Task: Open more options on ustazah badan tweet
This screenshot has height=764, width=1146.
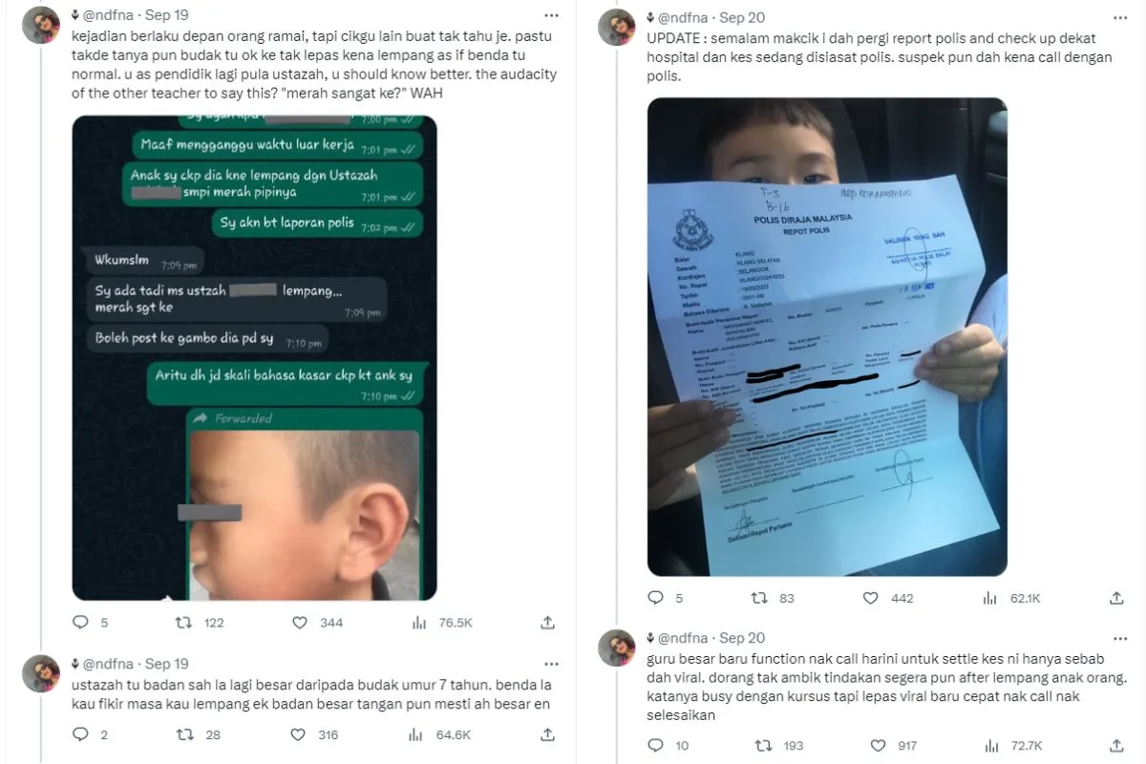Action: coord(551,663)
